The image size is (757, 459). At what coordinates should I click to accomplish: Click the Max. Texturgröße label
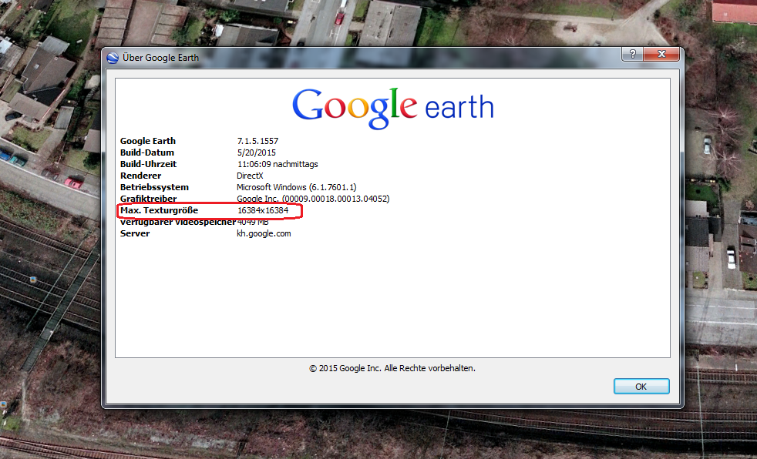pos(160,210)
